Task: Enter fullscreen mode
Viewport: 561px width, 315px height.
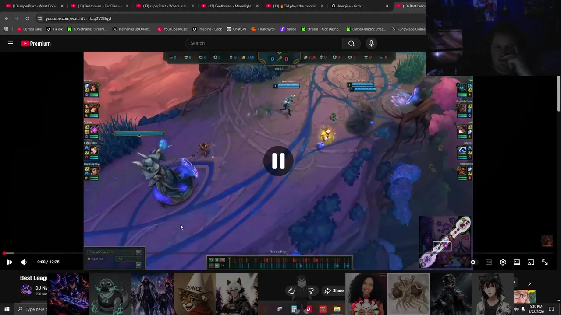Action: pyautogui.click(x=545, y=262)
